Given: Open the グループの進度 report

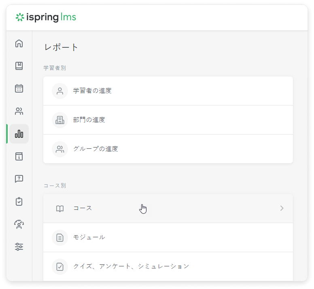Looking at the screenshot, I should [95, 149].
